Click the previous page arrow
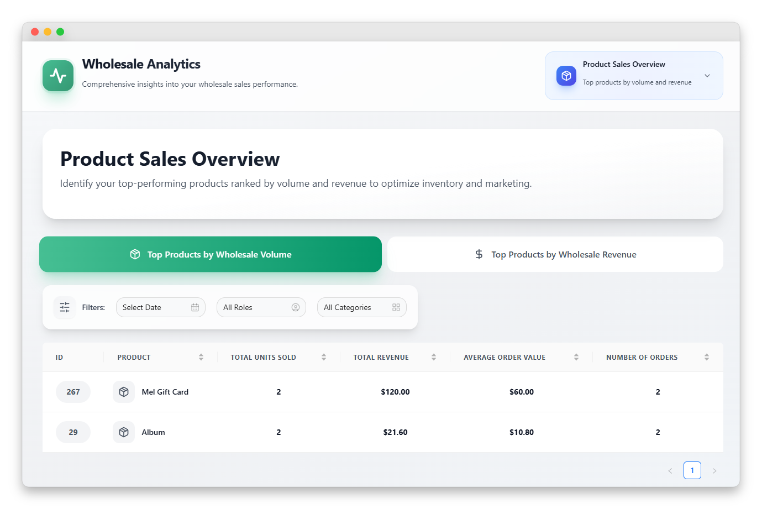The image size is (762, 509). [670, 471]
